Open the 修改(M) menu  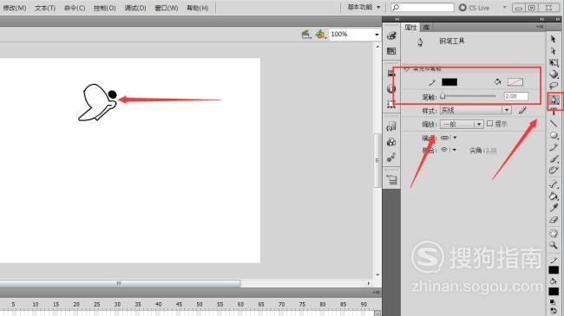[x=15, y=8]
